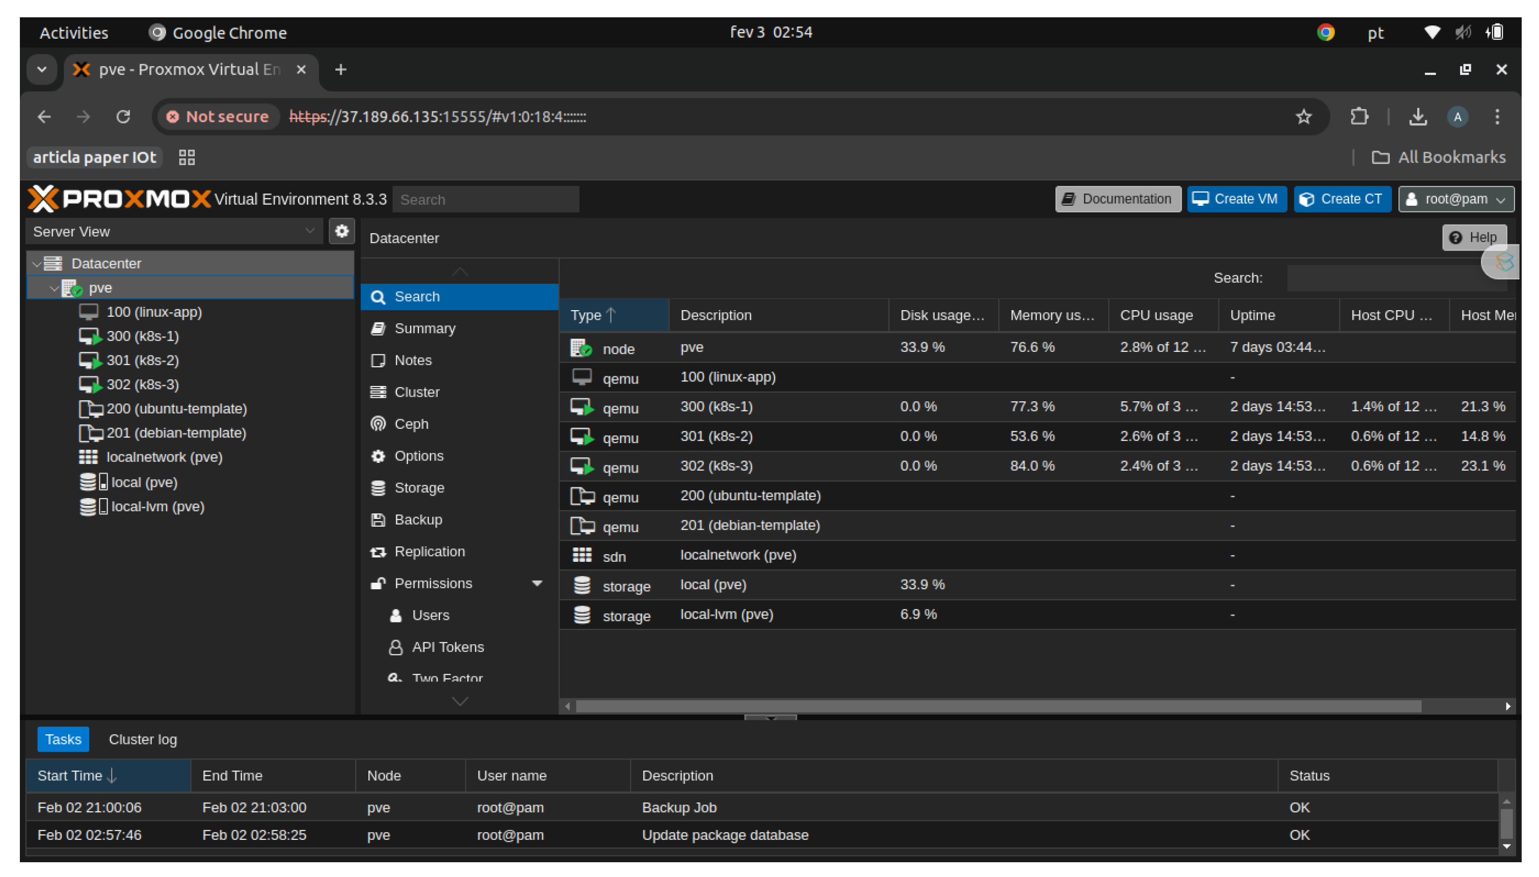
Task: Open the Server View dropdown
Action: [x=174, y=231]
